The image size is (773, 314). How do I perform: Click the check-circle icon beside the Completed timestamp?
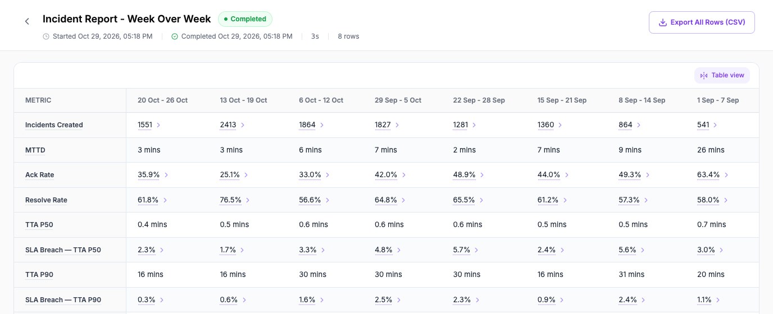pyautogui.click(x=174, y=36)
